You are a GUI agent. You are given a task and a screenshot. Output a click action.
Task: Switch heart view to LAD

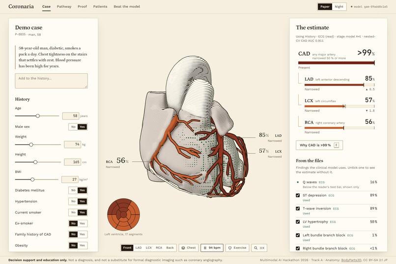pyautogui.click(x=139, y=248)
